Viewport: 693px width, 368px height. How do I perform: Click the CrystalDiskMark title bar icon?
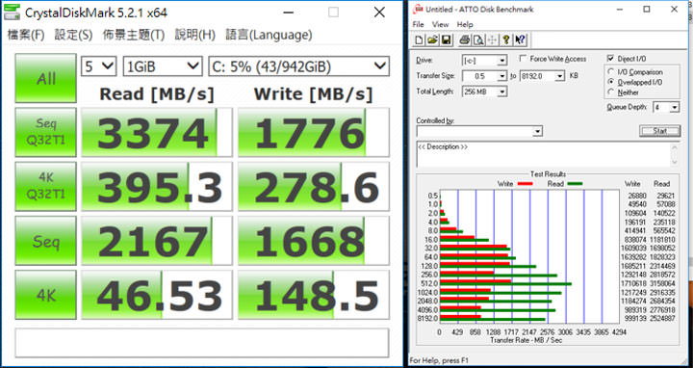coord(12,12)
